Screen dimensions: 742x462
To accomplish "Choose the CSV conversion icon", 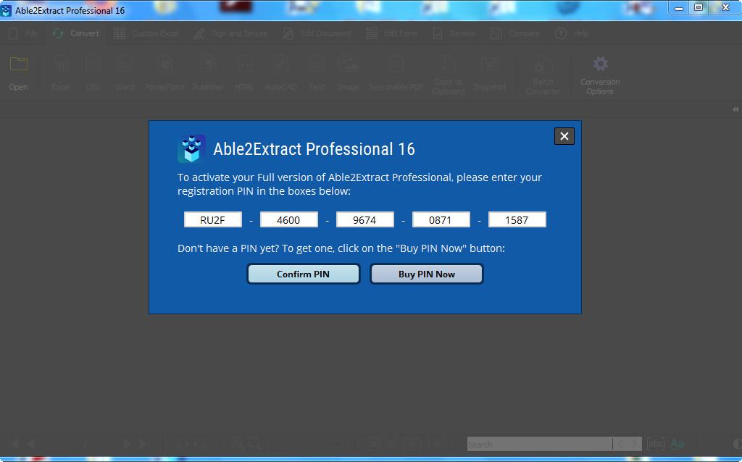I will coord(93,64).
